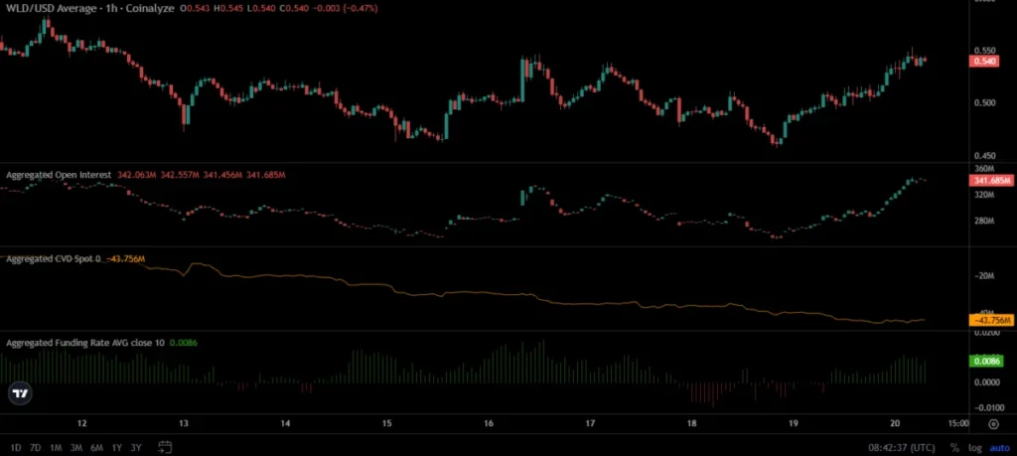The height and width of the screenshot is (456, 1017).
Task: Open chart settings gear icon
Action: [x=993, y=424]
